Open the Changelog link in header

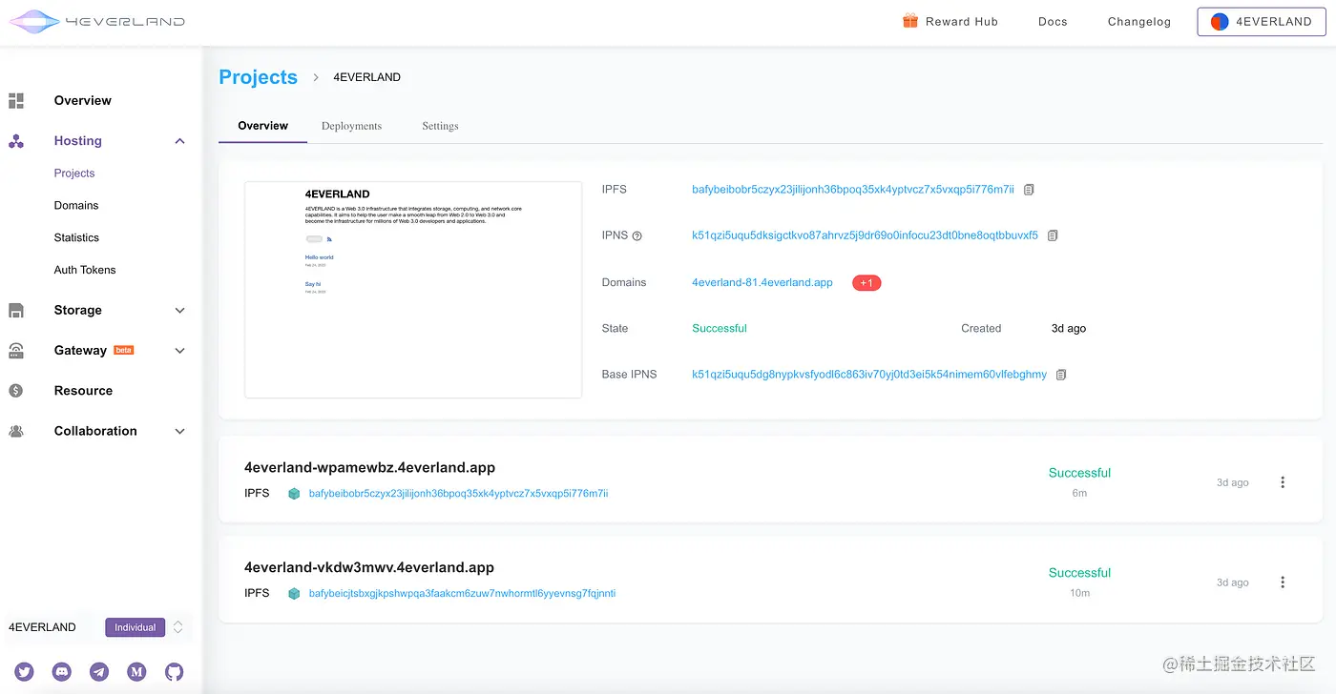click(x=1139, y=22)
